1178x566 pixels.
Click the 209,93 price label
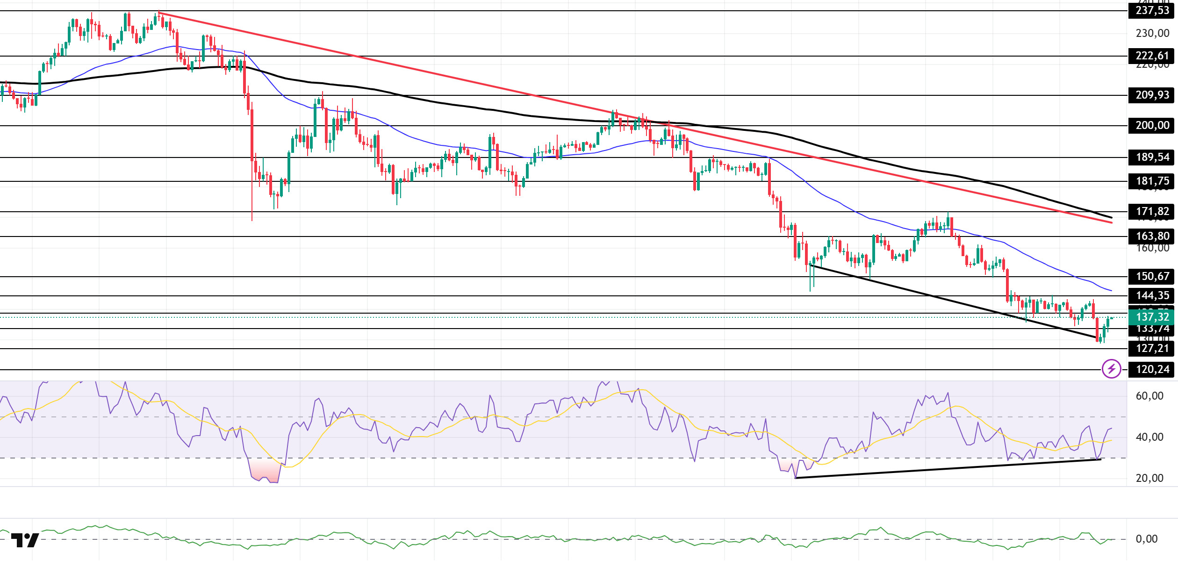point(1152,95)
